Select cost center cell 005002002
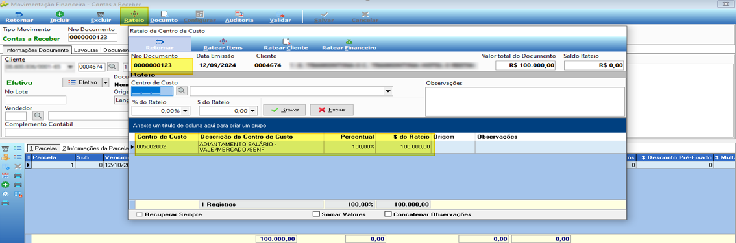 167,146
